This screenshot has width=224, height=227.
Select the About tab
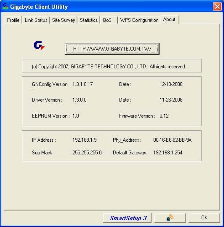pyautogui.click(x=169, y=19)
